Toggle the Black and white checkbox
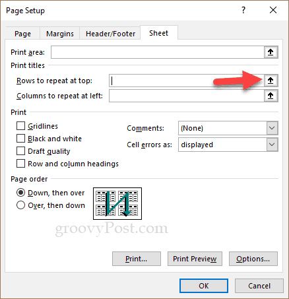 click(x=20, y=139)
